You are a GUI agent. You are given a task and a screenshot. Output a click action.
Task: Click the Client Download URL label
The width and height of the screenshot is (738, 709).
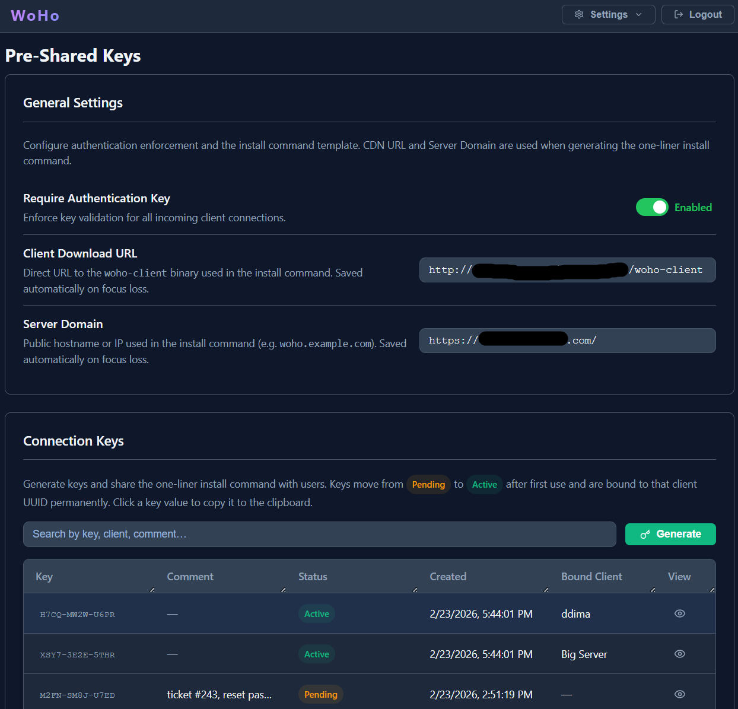click(80, 254)
